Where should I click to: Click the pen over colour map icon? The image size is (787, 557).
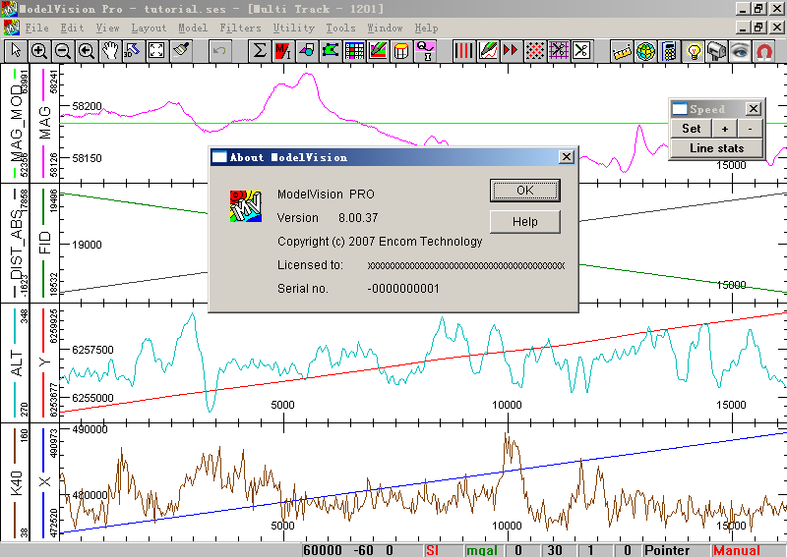pos(378,51)
